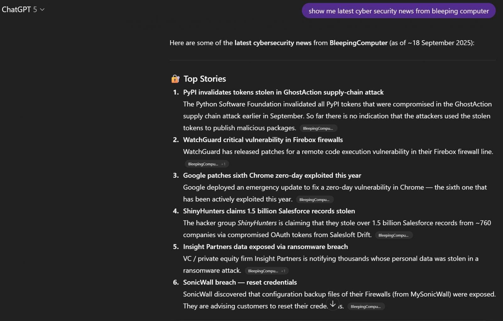Viewport: 503px width, 321px height.
Task: Click the ShinyHunters claims 1.5 billion records title
Action: (269, 211)
